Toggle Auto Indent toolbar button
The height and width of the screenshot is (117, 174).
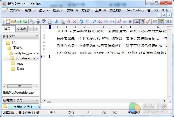point(136,22)
